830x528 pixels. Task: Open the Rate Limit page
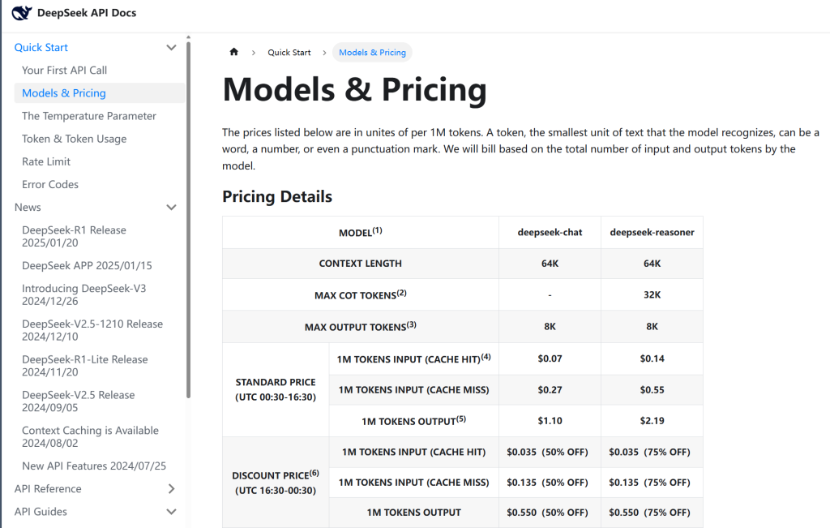[46, 161]
